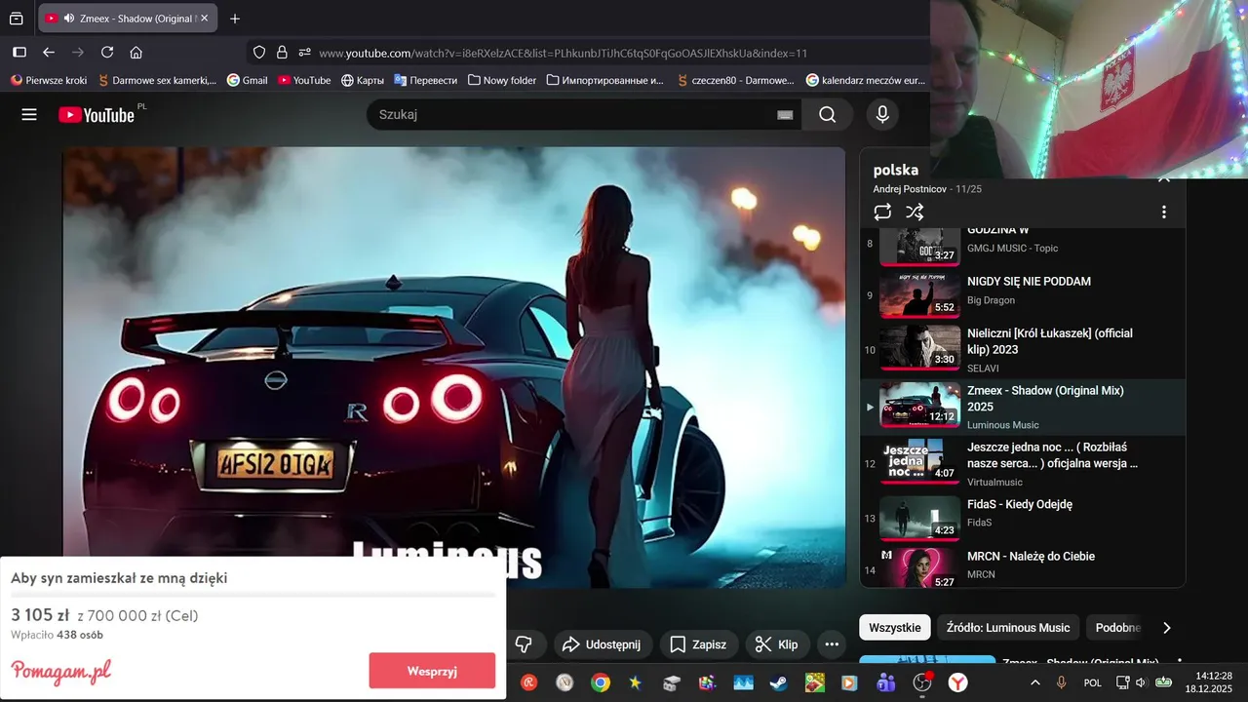Dislike the video
This screenshot has height=702, width=1248.
click(x=524, y=644)
